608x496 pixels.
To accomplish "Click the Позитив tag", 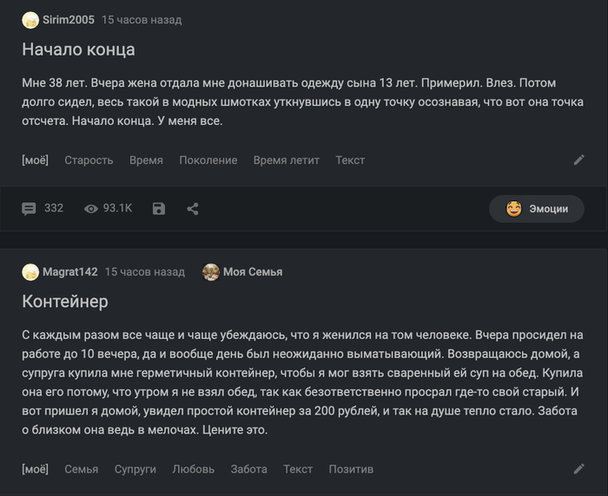I will tap(351, 469).
